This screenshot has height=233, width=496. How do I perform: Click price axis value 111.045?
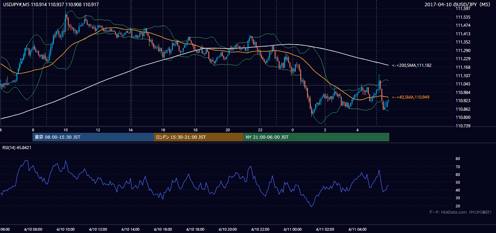pyautogui.click(x=462, y=84)
